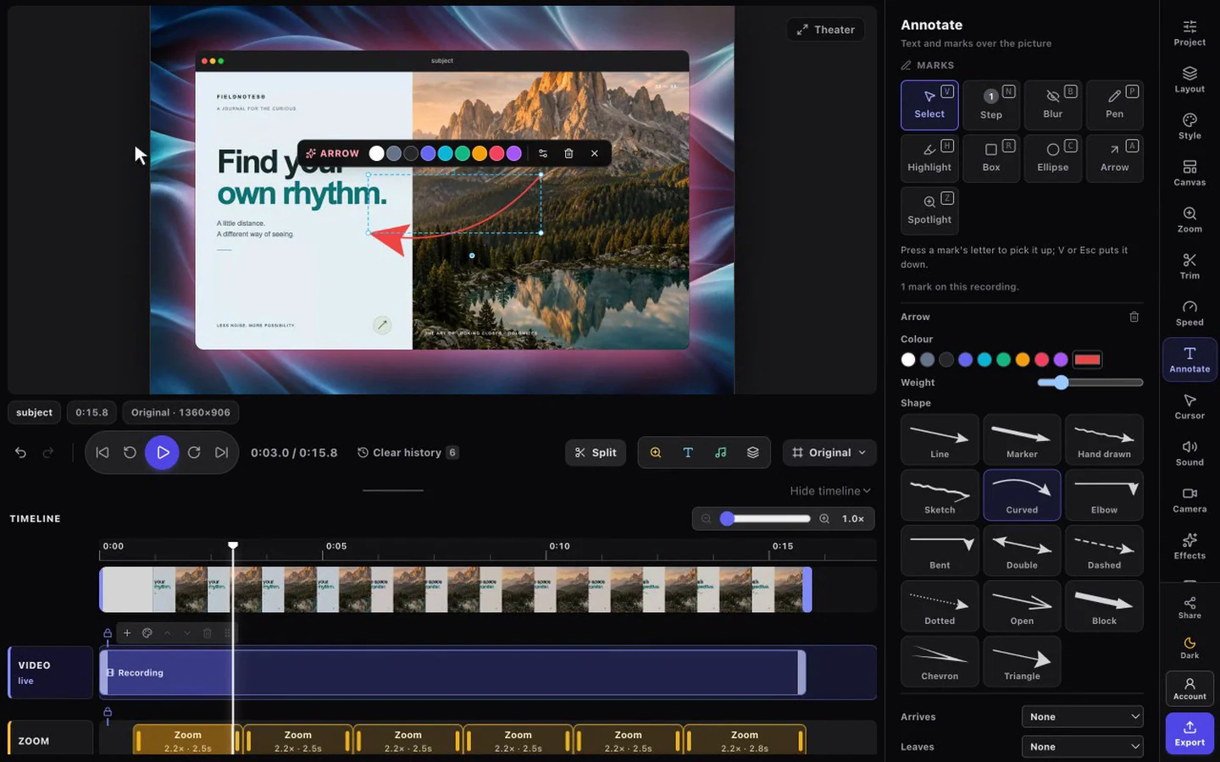Select the Step mark tool
Screen dimensions: 1220x762
point(991,105)
